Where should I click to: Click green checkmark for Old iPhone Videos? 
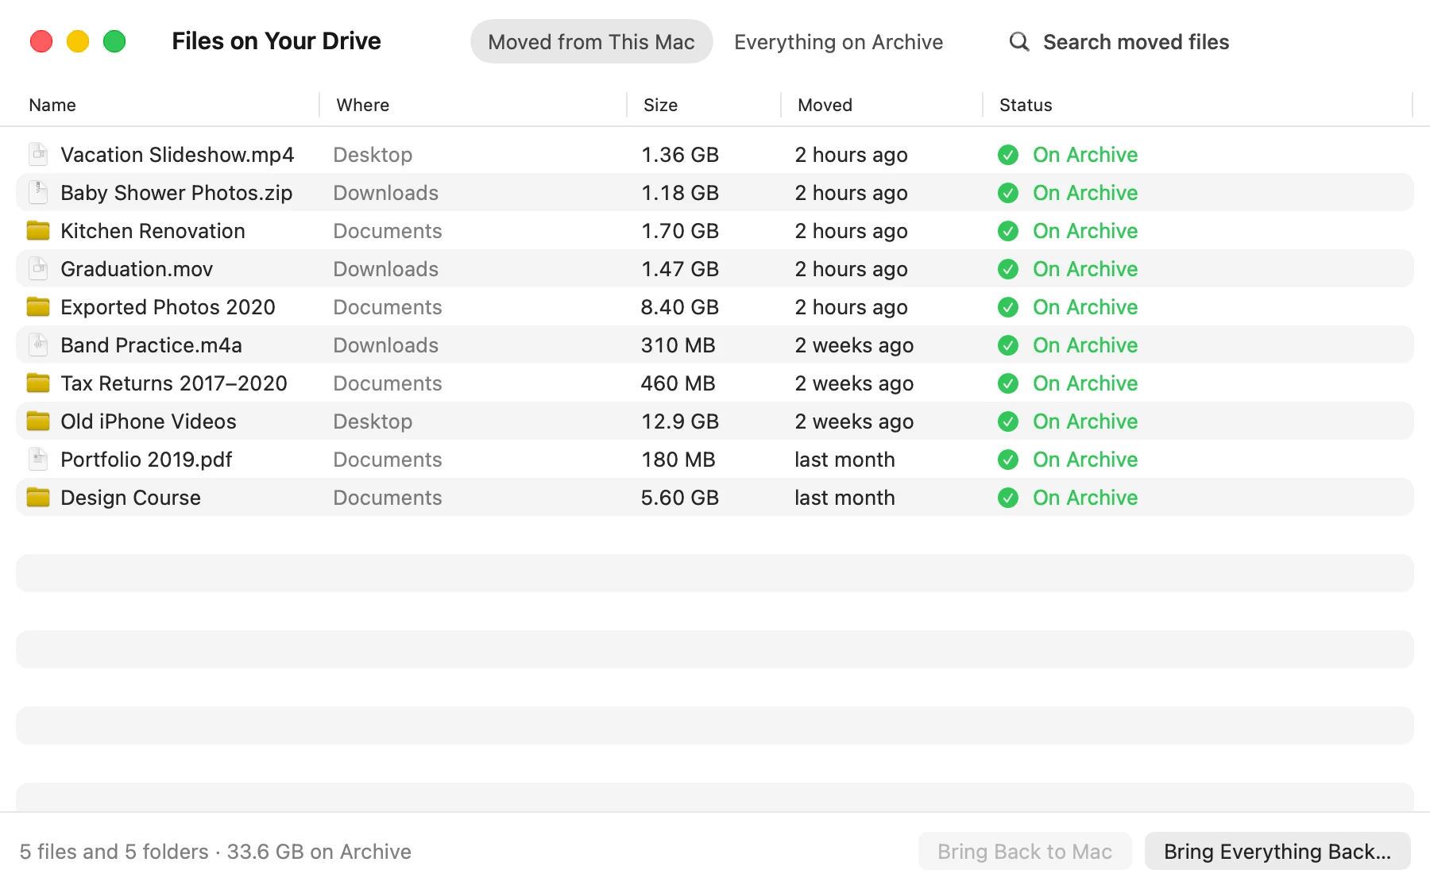1008,421
